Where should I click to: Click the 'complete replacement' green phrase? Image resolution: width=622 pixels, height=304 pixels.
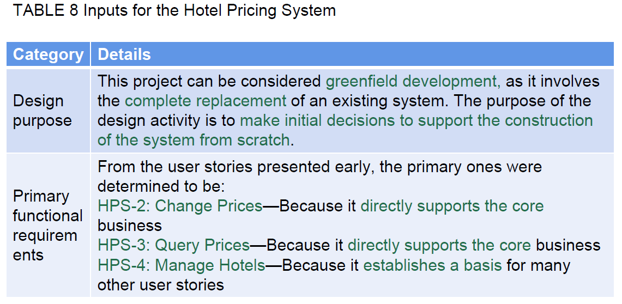tap(206, 101)
